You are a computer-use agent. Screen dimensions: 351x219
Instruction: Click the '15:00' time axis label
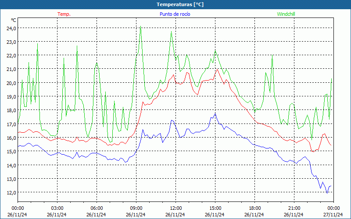[x=215, y=208]
